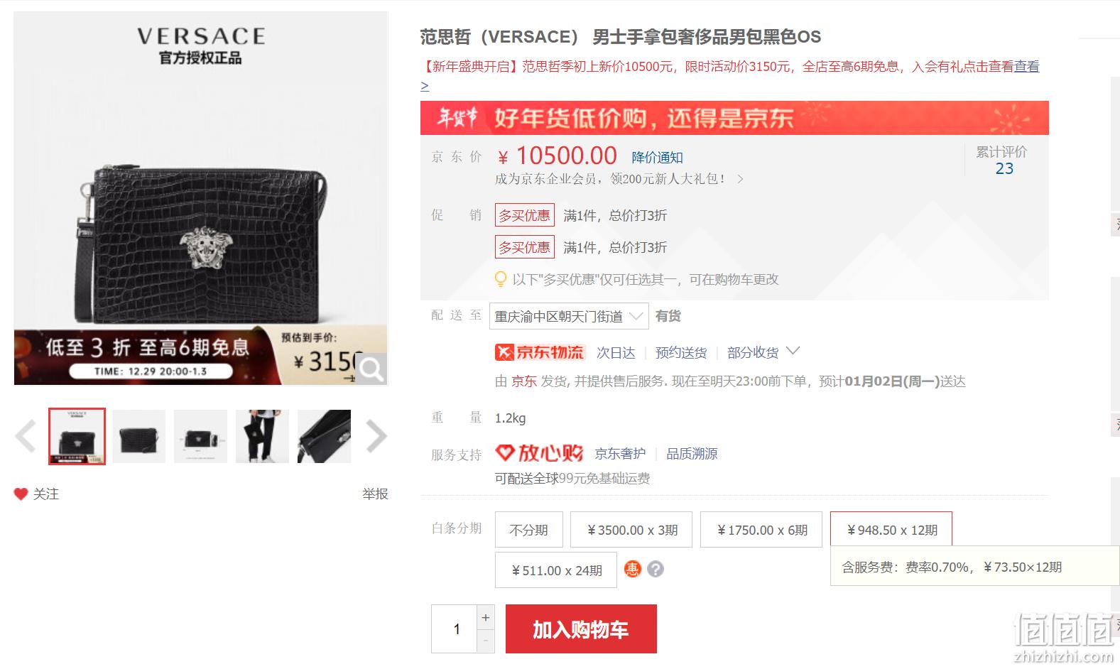Open delivery address dropdown 重庆渝中区朝天门街道
The image size is (1120, 669).
point(569,316)
